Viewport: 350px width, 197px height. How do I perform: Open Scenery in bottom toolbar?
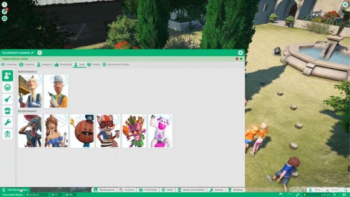pos(216,190)
